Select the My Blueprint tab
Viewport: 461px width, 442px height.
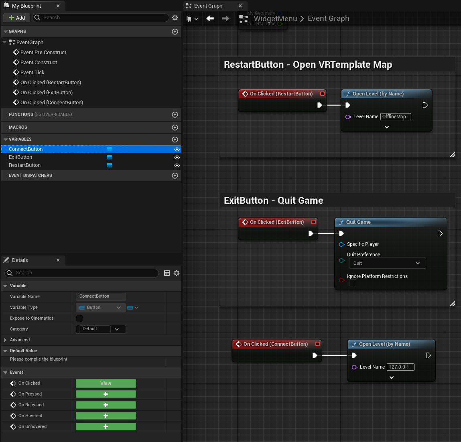(26, 6)
